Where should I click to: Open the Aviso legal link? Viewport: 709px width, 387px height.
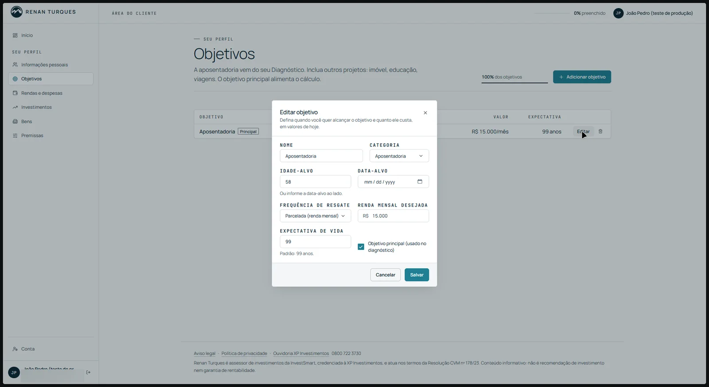pyautogui.click(x=204, y=353)
